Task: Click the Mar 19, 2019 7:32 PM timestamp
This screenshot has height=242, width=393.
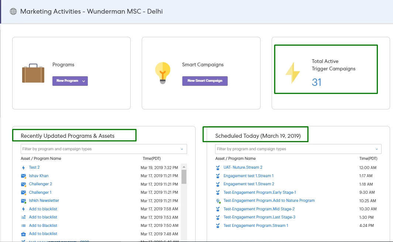Action: point(159,168)
